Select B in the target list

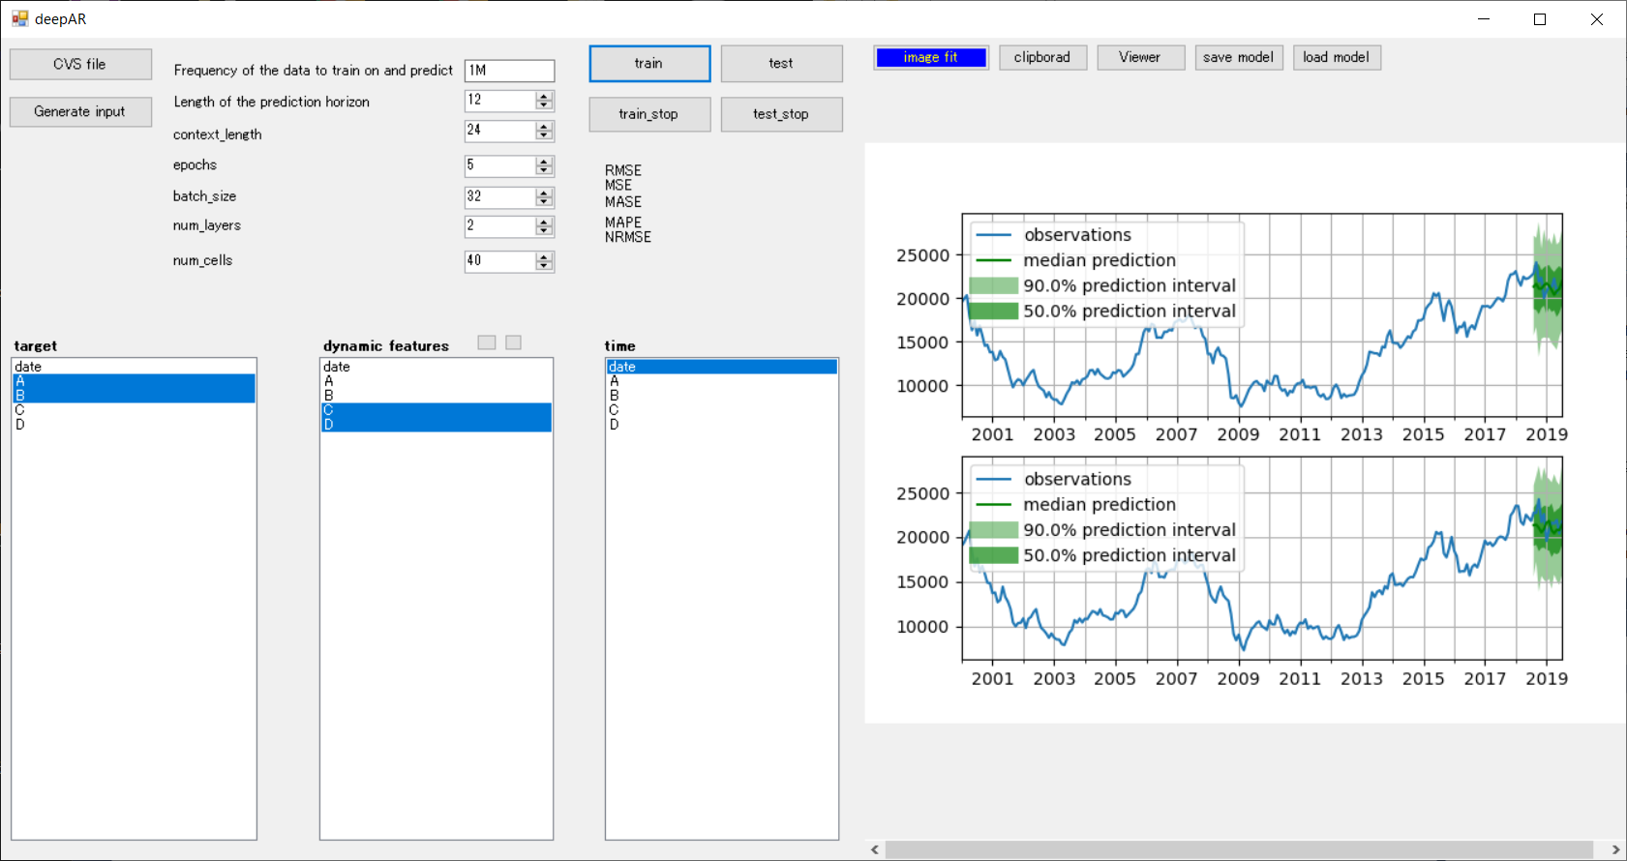(x=134, y=396)
